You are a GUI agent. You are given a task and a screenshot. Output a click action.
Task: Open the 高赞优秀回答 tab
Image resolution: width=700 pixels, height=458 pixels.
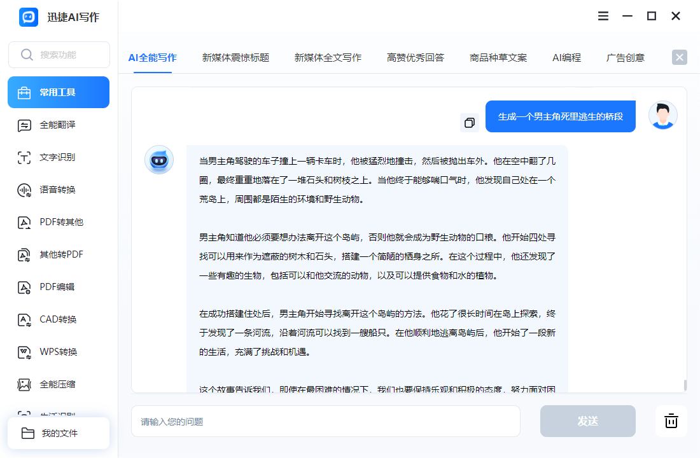(x=415, y=57)
